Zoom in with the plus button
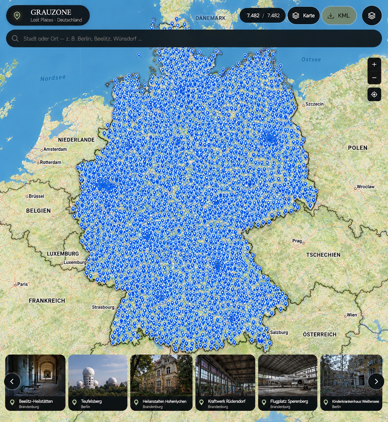388x422 pixels. pos(374,65)
